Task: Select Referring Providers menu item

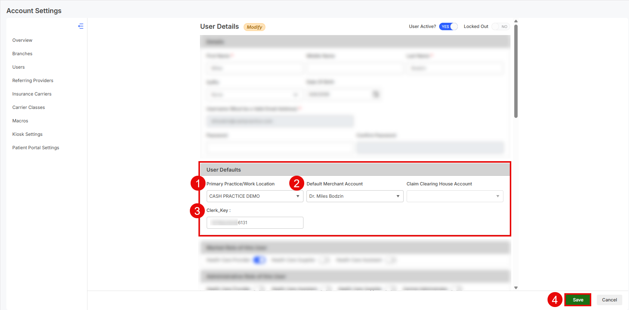Action: pos(33,81)
